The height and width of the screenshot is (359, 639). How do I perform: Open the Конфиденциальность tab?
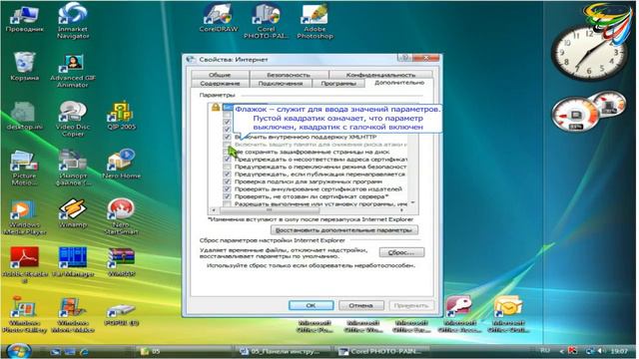(x=380, y=75)
